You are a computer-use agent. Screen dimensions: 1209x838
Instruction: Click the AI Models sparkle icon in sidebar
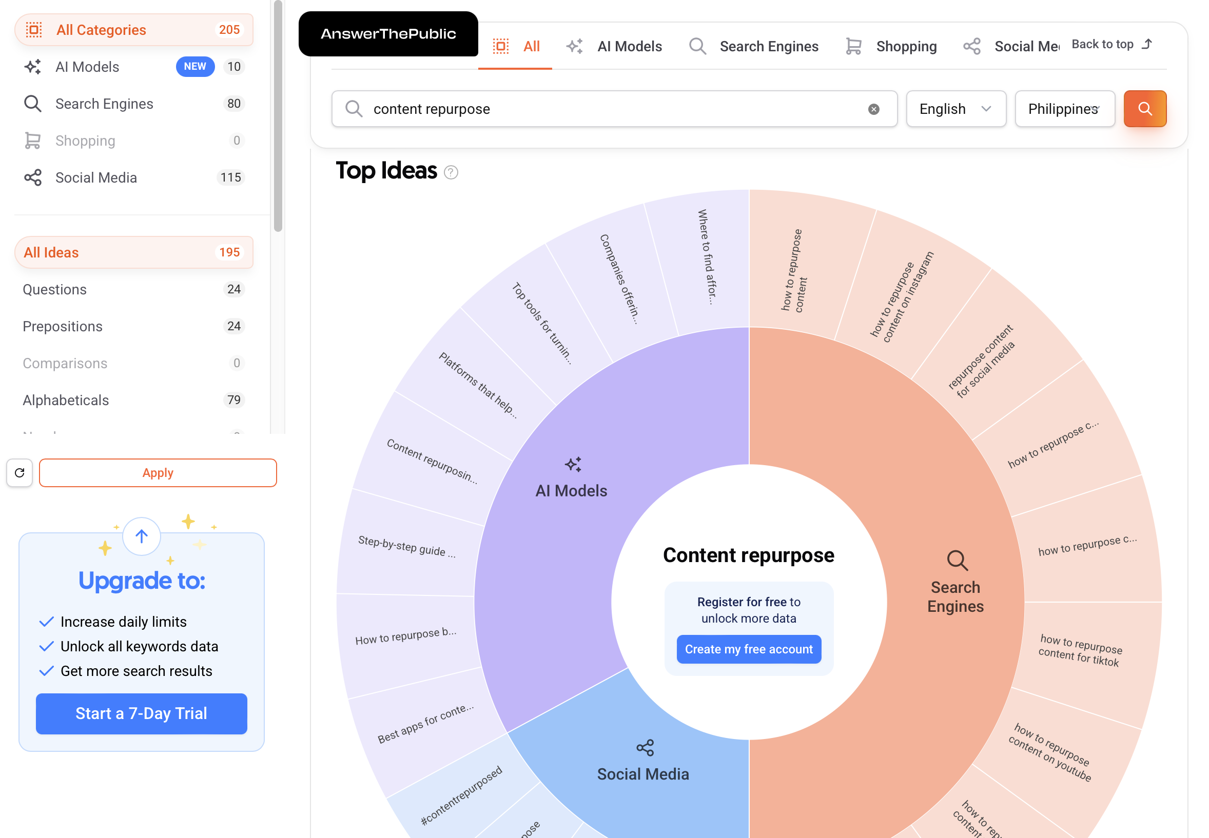pos(32,67)
